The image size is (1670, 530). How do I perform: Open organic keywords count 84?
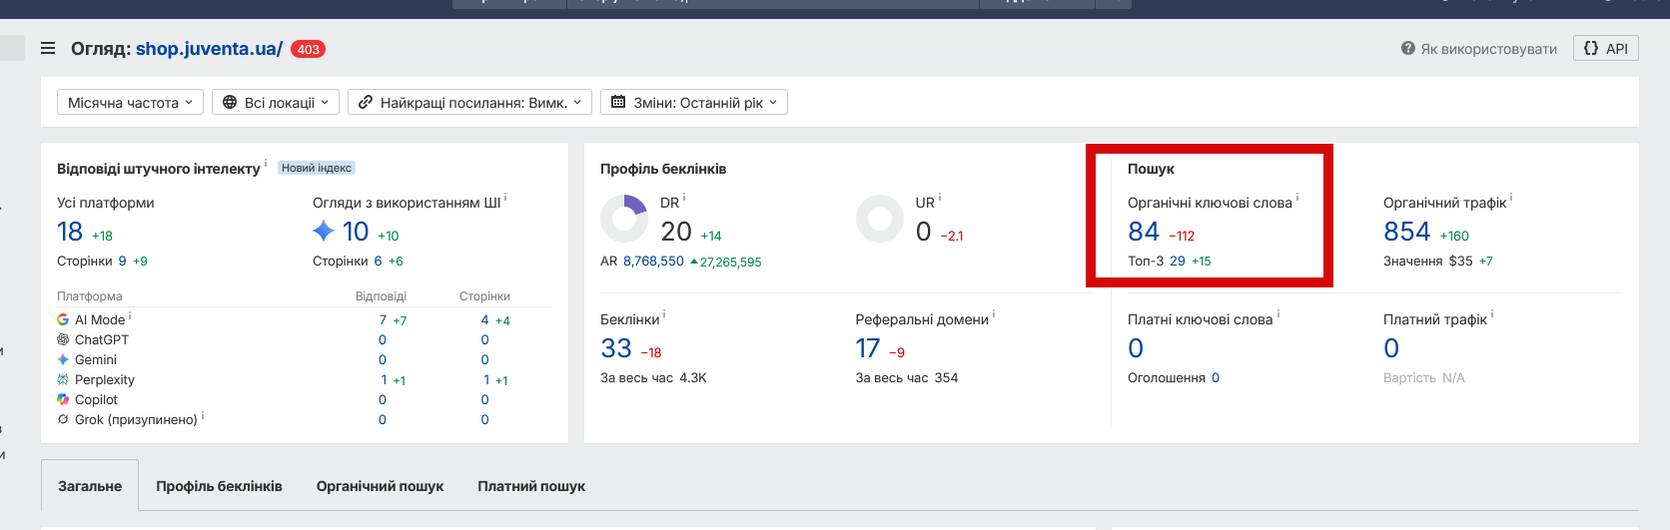tap(1144, 232)
